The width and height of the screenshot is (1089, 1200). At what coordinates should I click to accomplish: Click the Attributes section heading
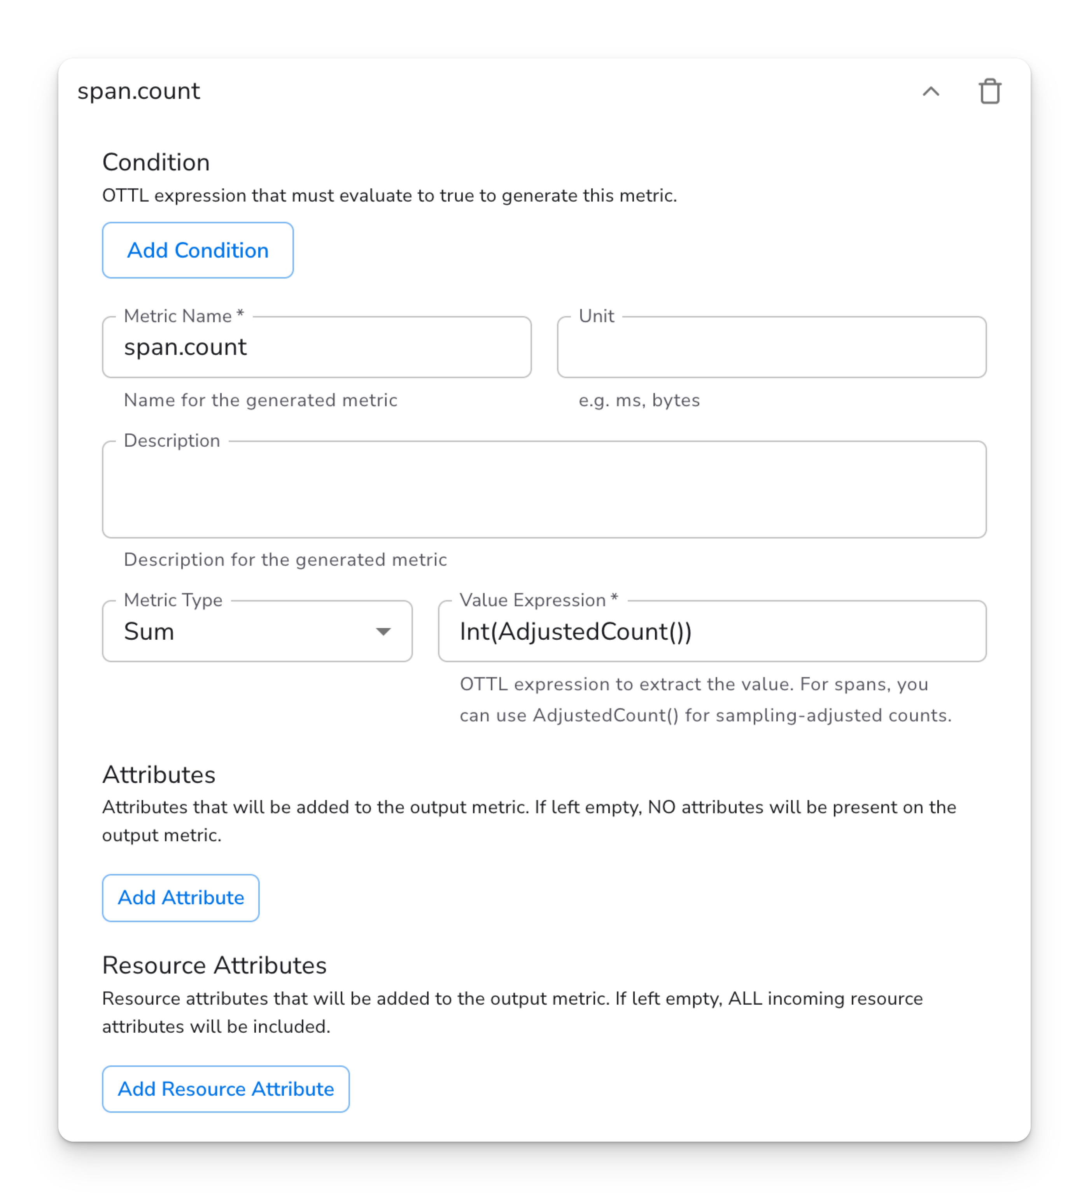(159, 774)
